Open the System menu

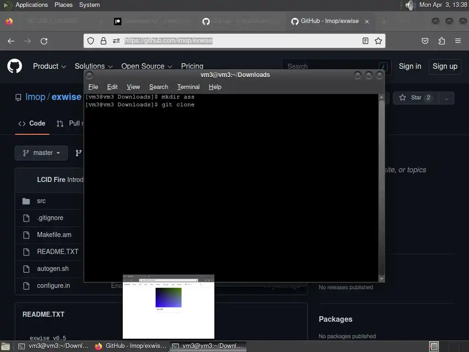pos(89,5)
